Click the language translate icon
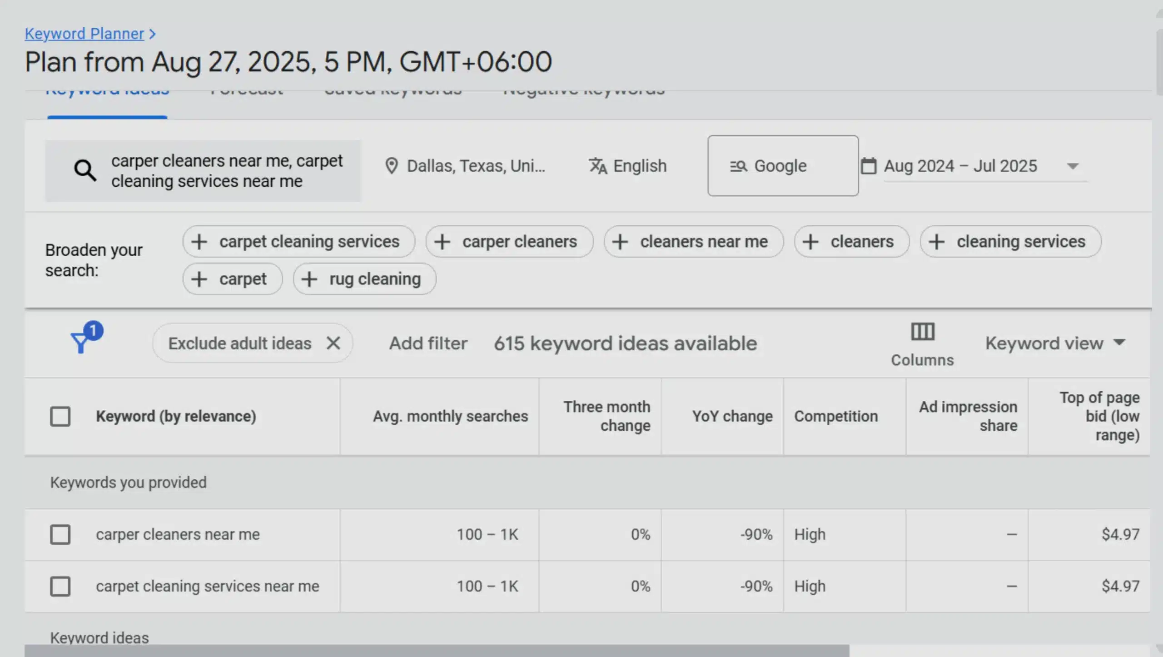 pyautogui.click(x=598, y=166)
